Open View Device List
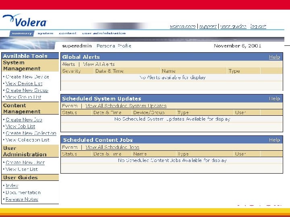Viewport: 290px width, 217px height. pyautogui.click(x=24, y=84)
